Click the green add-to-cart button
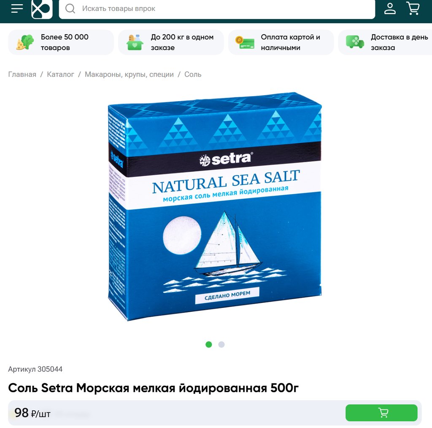This screenshot has width=432, height=428. point(381,412)
